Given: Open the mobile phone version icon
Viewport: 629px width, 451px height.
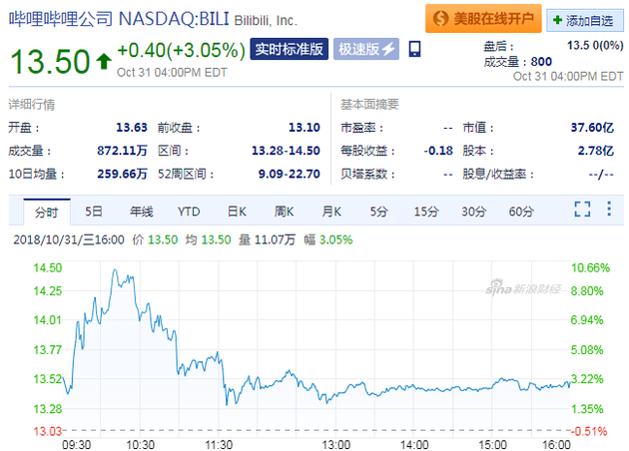Looking at the screenshot, I should coord(414,49).
